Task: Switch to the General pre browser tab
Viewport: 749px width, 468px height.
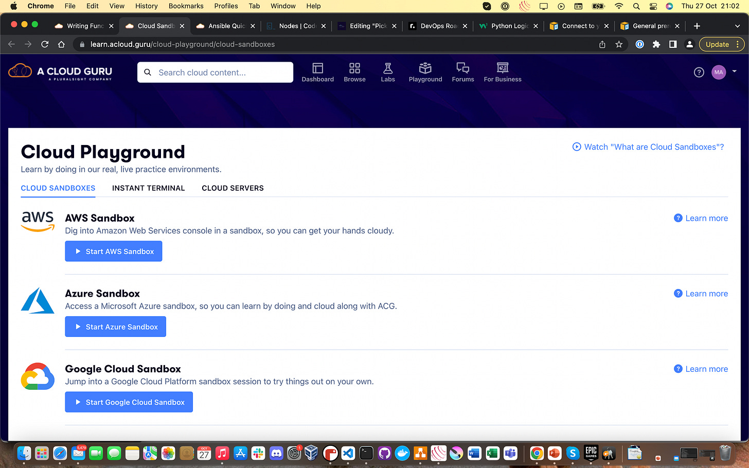Action: click(650, 26)
